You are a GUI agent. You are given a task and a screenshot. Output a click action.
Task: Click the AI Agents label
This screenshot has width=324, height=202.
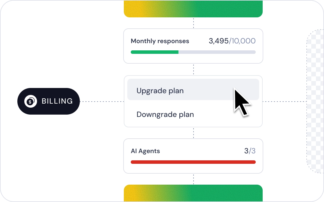click(x=145, y=151)
